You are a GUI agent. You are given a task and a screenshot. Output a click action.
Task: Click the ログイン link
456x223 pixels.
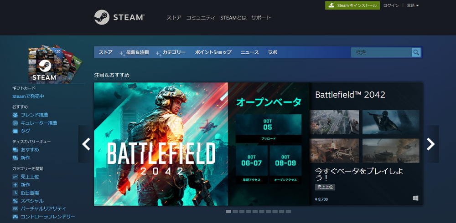(391, 5)
